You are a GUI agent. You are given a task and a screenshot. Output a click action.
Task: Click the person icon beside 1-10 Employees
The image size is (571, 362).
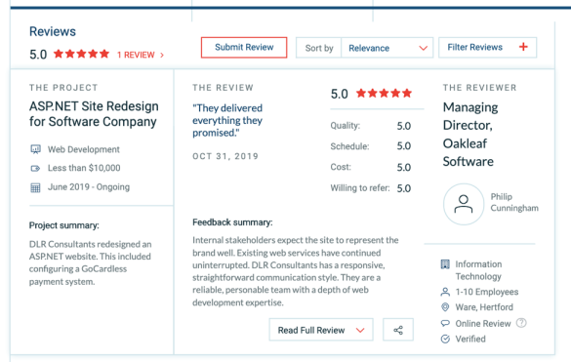[445, 292]
